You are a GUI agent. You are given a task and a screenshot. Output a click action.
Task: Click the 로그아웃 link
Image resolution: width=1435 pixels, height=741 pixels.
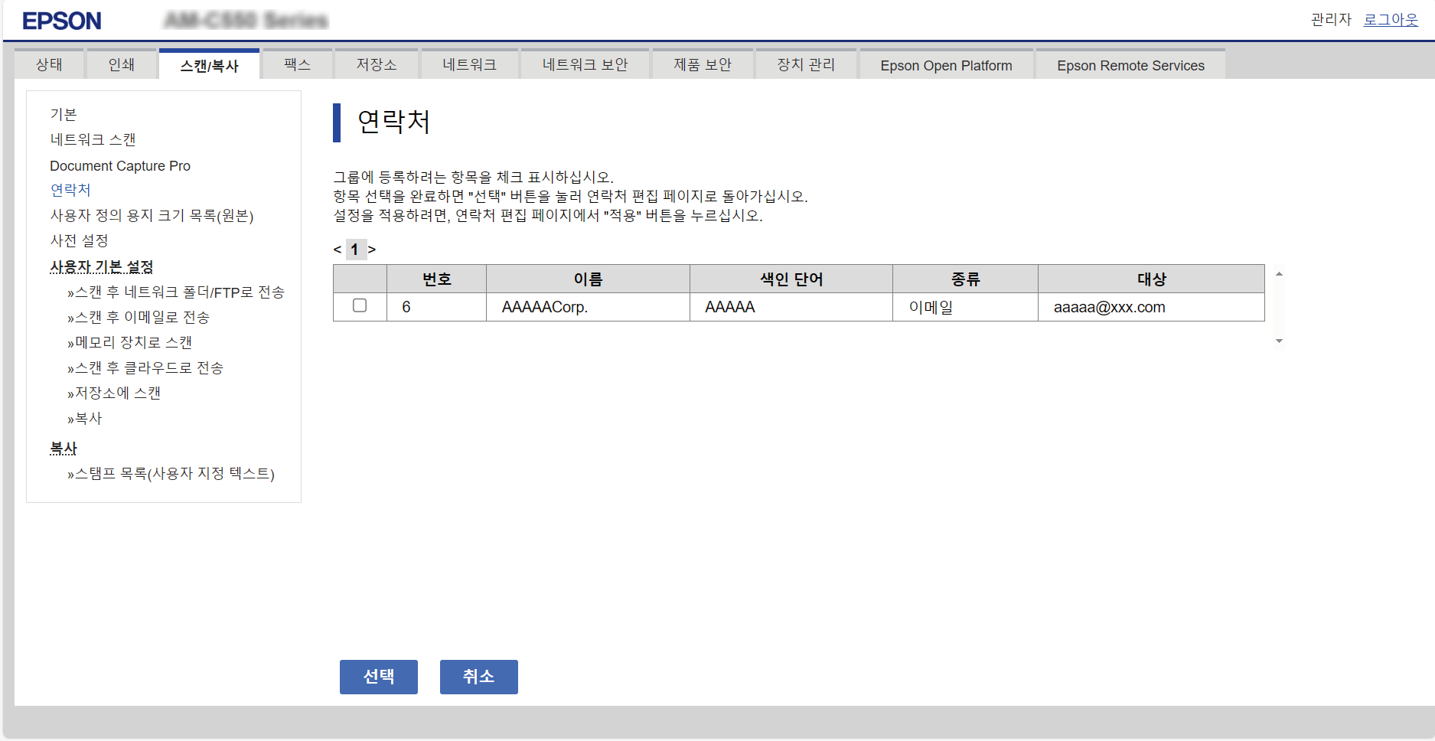(1391, 20)
